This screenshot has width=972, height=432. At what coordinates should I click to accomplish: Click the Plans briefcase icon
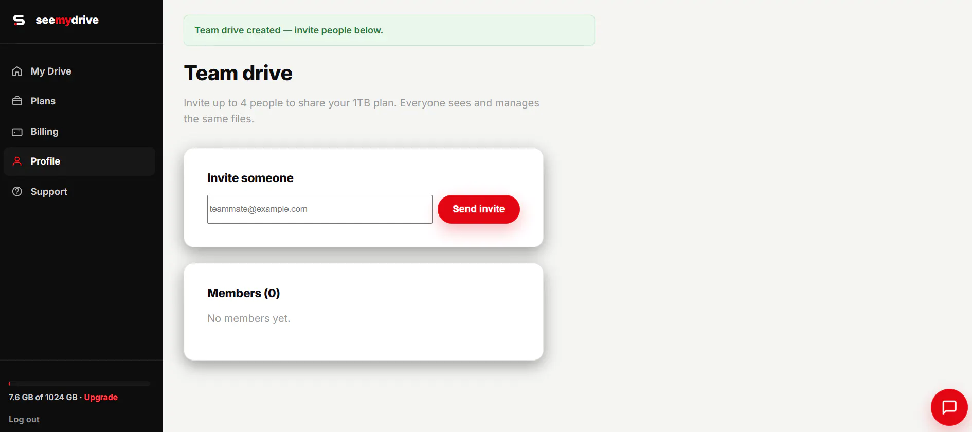[x=17, y=101]
